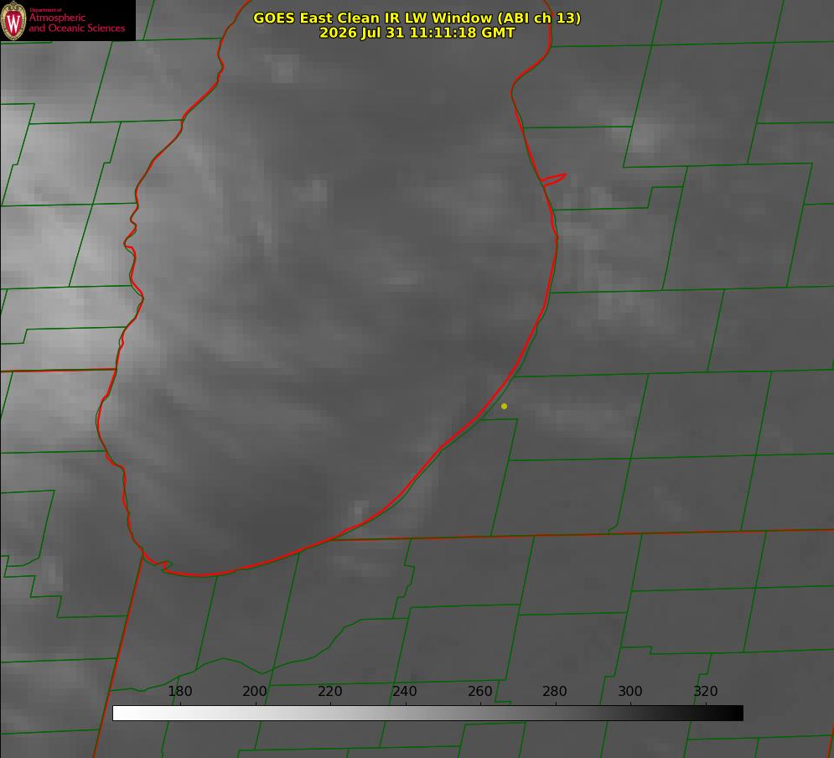This screenshot has width=834, height=758.
Task: Click the 260 colorbar tick label
Action: coord(479,691)
